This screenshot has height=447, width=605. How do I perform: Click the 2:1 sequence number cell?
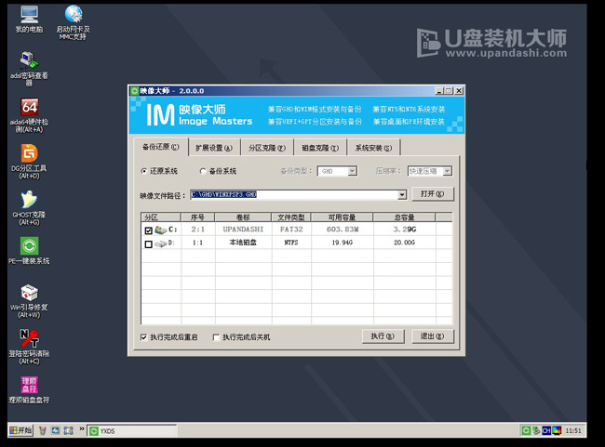tap(198, 230)
